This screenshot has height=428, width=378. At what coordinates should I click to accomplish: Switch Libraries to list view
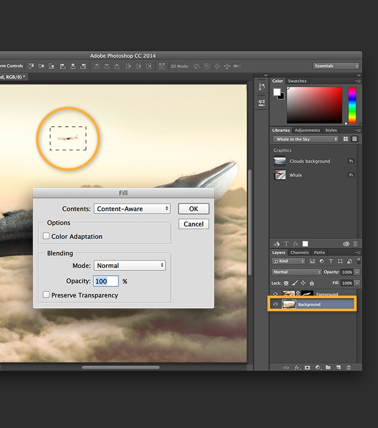coord(355,139)
